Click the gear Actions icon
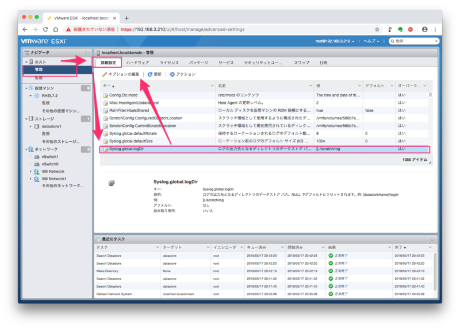Image resolution: width=460 pixels, height=329 pixels. point(172,75)
